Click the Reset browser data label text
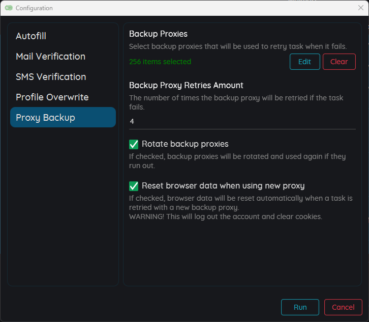This screenshot has width=369, height=322. pyautogui.click(x=223, y=185)
